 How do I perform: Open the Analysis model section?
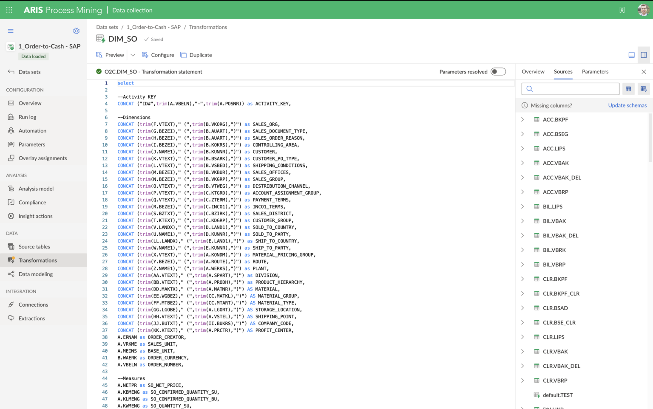36,188
